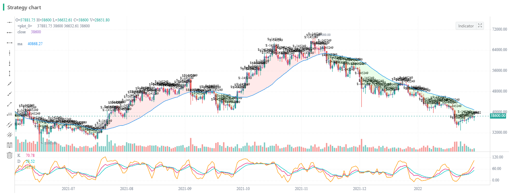Image resolution: width=514 pixels, height=196 pixels.
Task: Click the close legend label
Action: (21, 32)
